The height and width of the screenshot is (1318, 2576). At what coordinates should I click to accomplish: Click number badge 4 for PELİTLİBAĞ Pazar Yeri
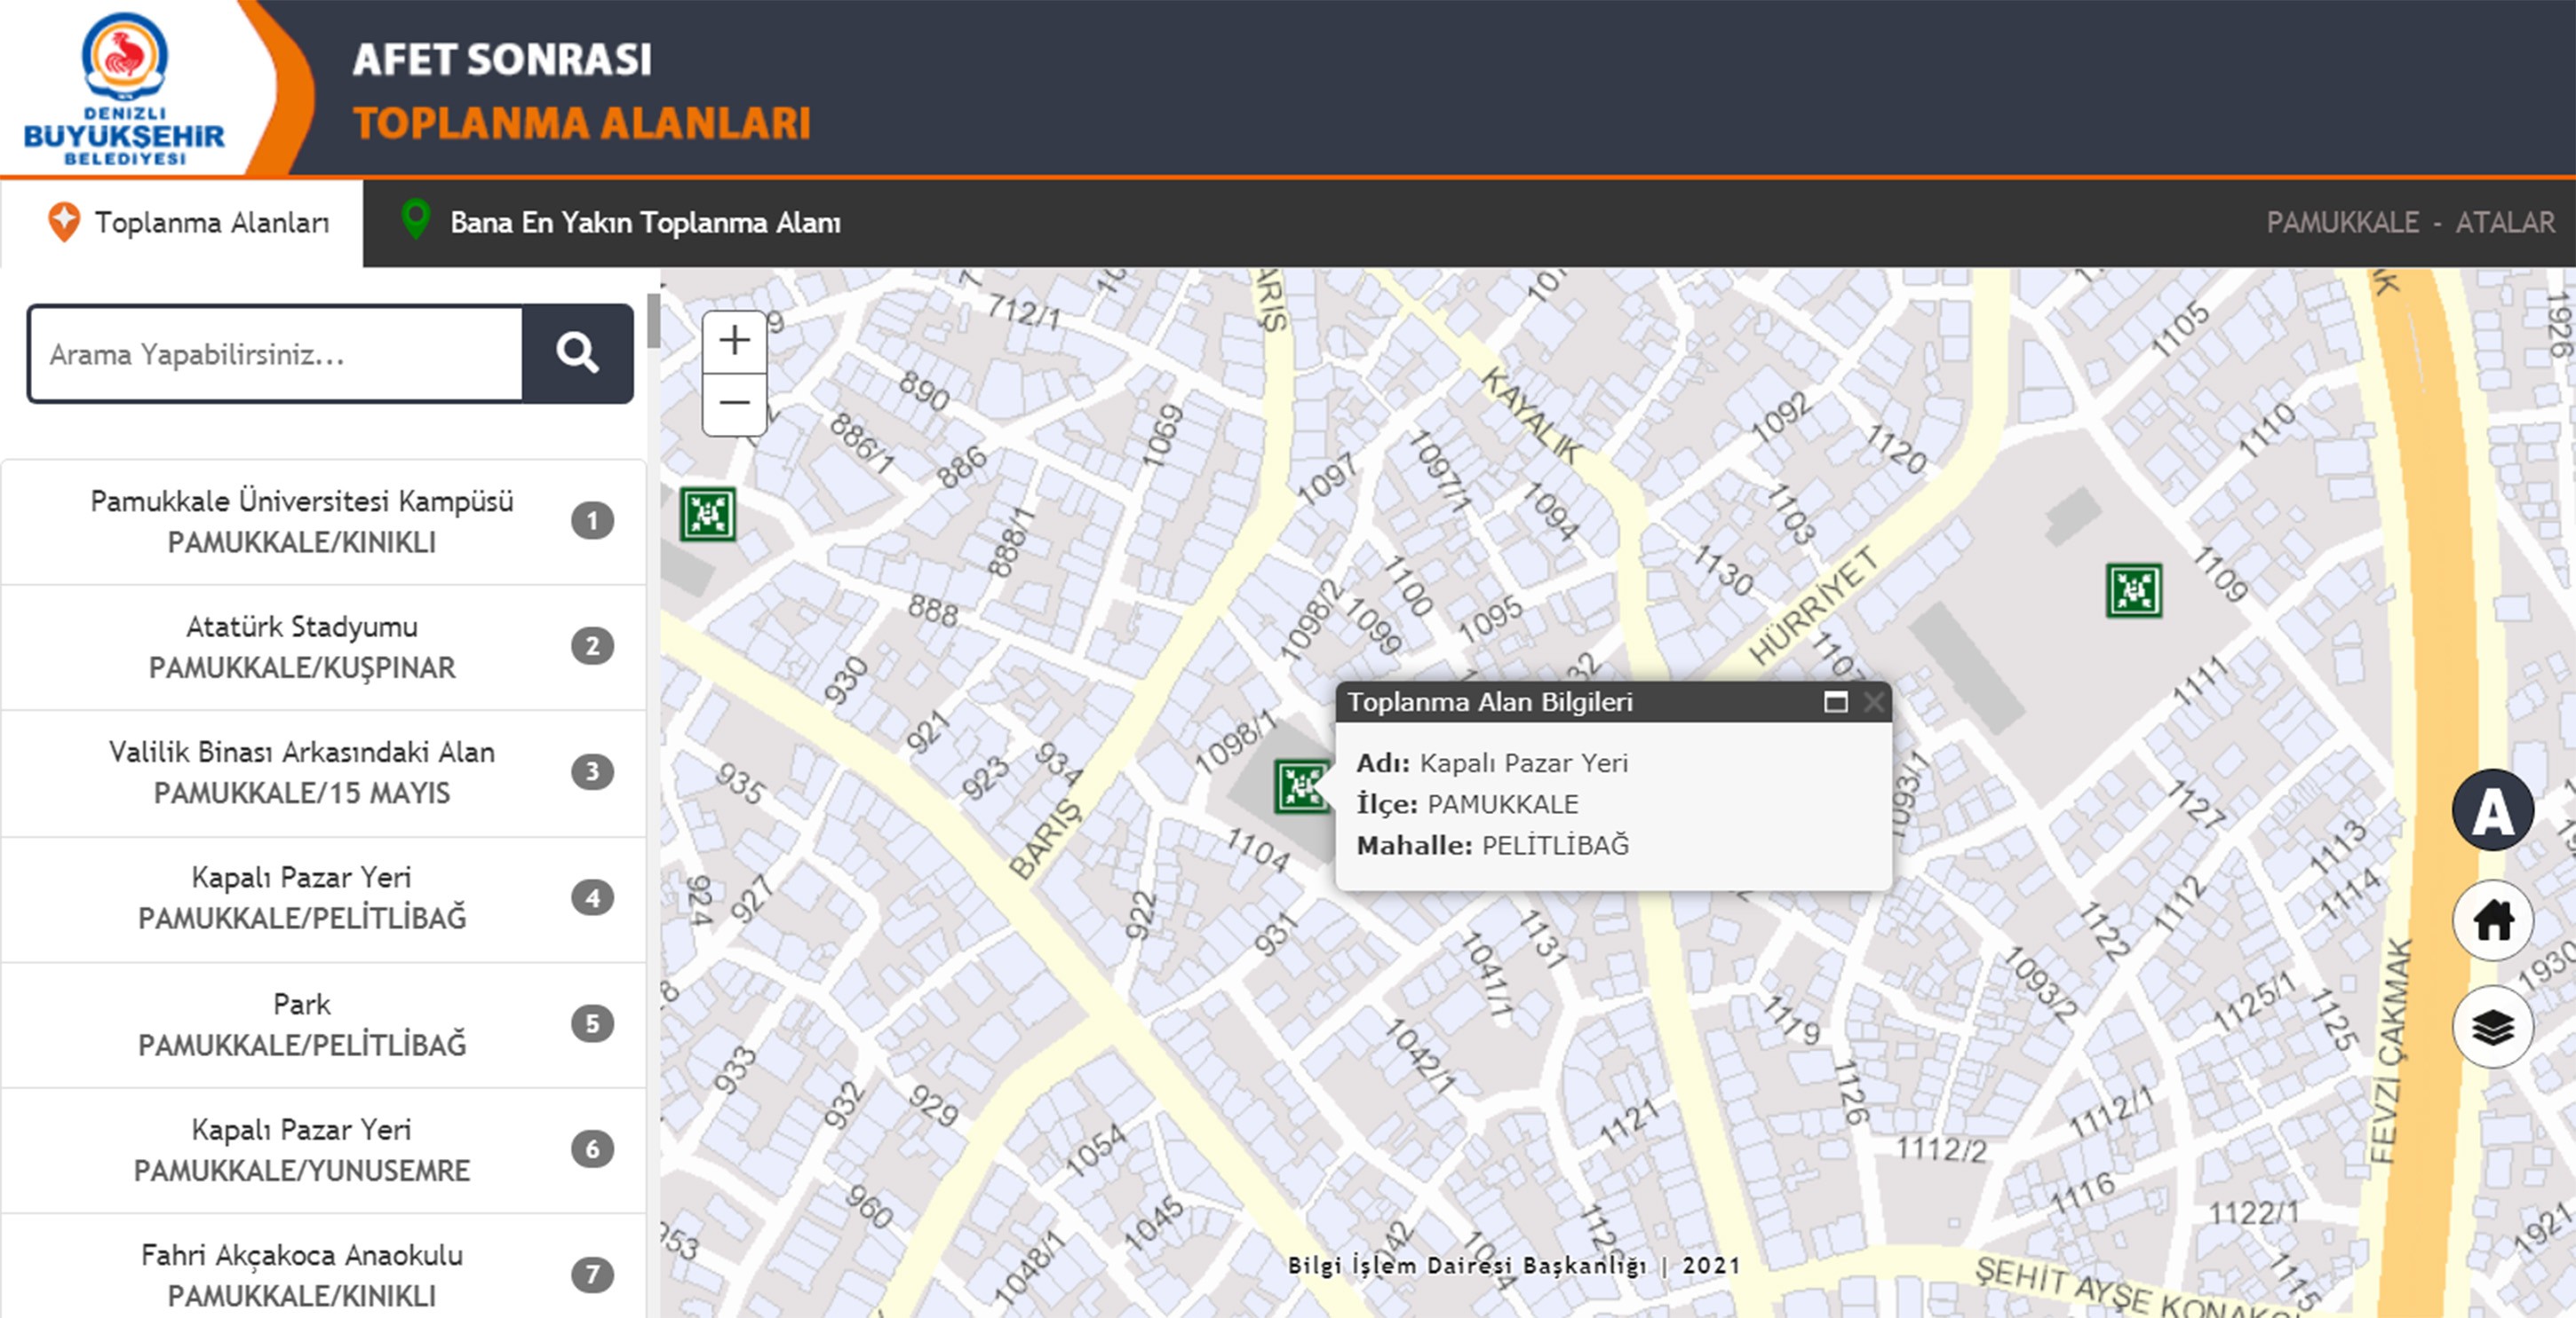[x=592, y=897]
